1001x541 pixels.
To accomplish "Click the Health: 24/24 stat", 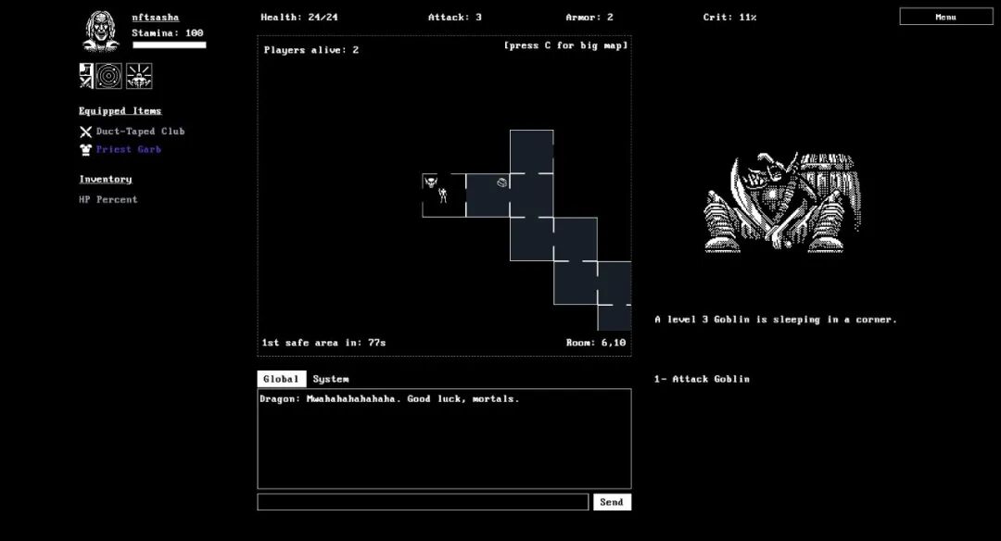I will pyautogui.click(x=298, y=18).
